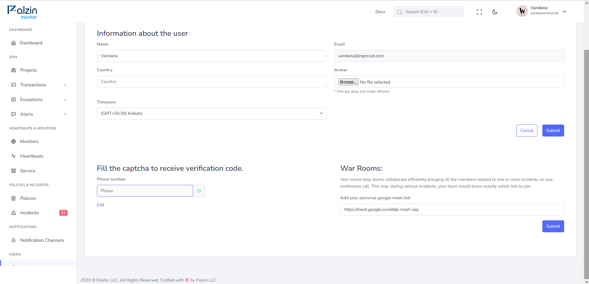Click the Service grid icon
This screenshot has height=284, width=589.
(14, 171)
